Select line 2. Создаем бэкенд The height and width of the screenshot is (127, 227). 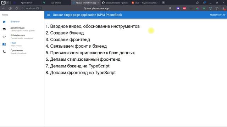pyautogui.click(x=65, y=33)
